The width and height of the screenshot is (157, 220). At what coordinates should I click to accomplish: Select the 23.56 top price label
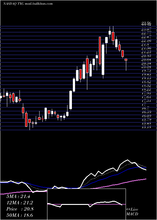[146, 24]
